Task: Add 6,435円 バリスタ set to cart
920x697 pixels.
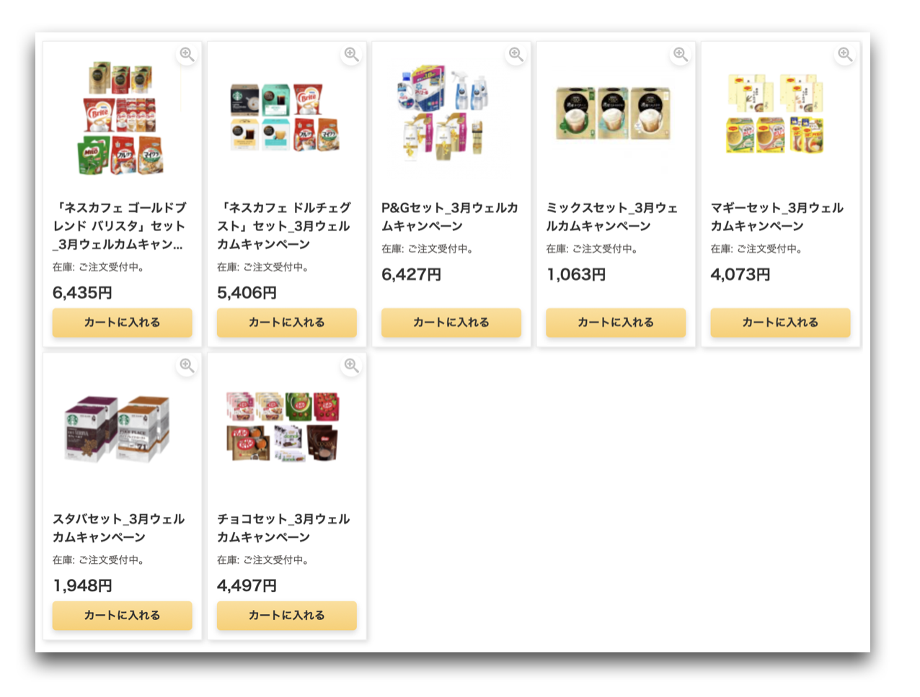Action: click(x=123, y=323)
